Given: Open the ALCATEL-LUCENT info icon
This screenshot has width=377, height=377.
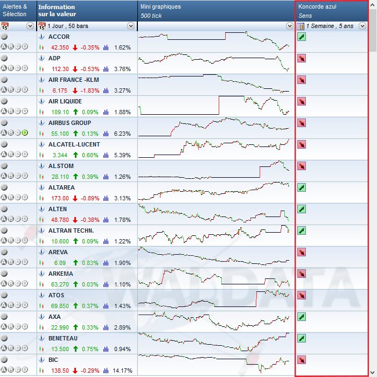Looking at the screenshot, I should [x=41, y=144].
